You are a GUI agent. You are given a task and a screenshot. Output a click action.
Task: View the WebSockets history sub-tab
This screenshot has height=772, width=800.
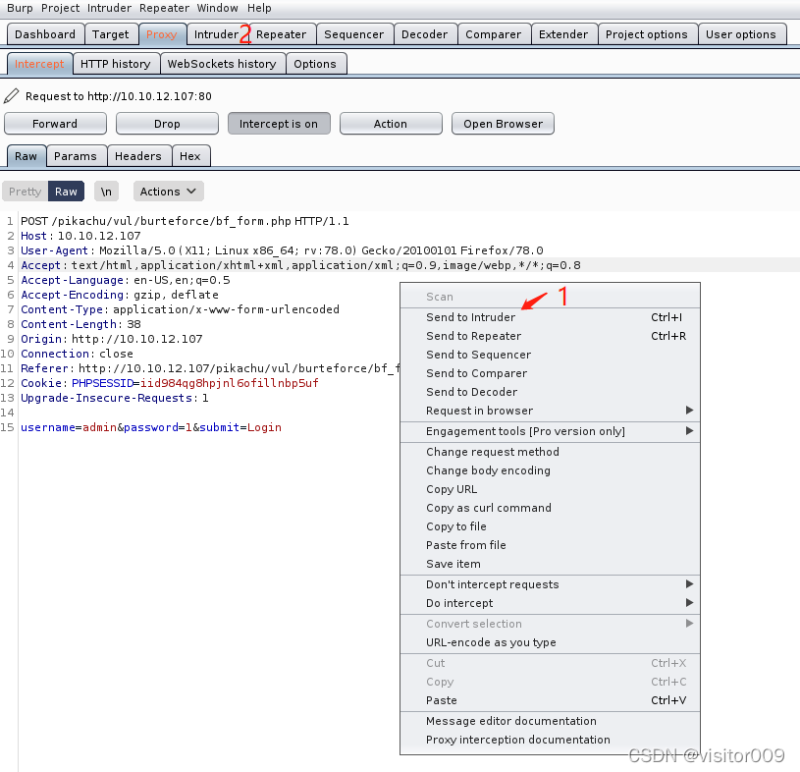222,64
